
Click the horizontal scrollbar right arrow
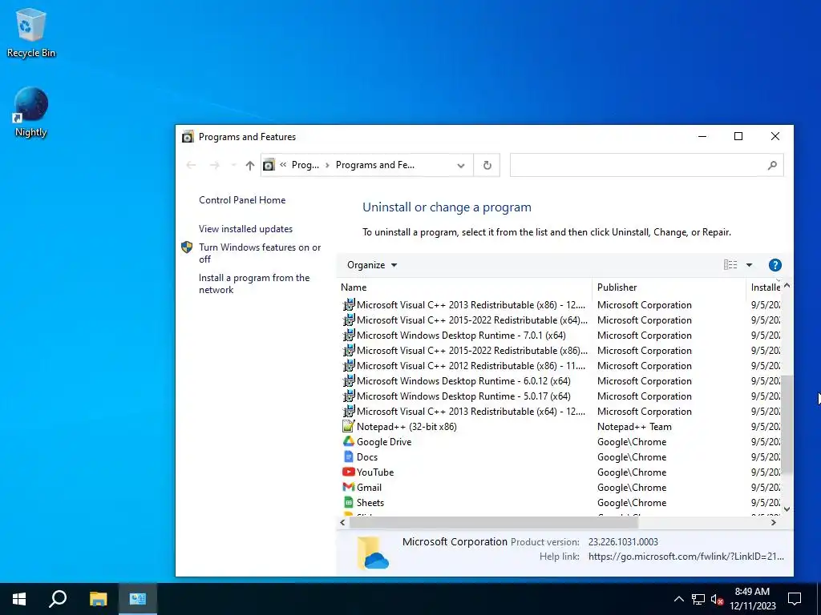click(774, 522)
